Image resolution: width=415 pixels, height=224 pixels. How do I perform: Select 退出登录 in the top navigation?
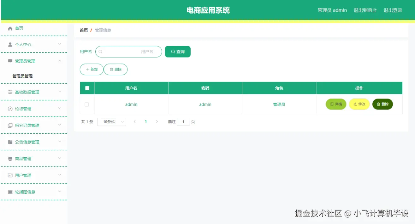tap(392, 10)
